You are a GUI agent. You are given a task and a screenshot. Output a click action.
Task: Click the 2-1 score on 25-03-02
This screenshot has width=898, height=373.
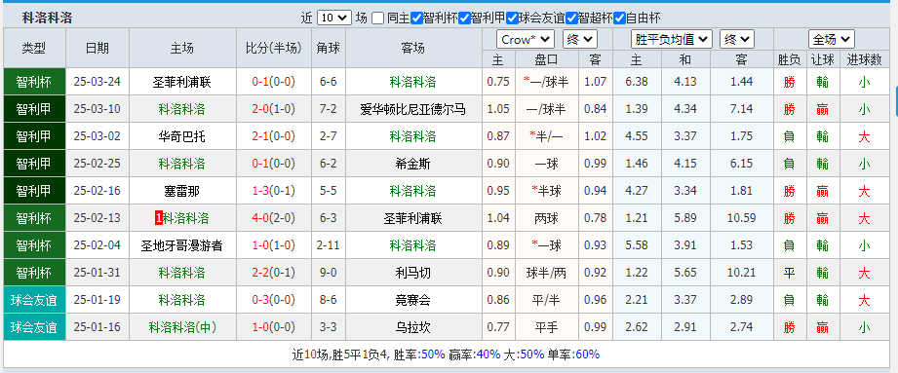tap(260, 136)
